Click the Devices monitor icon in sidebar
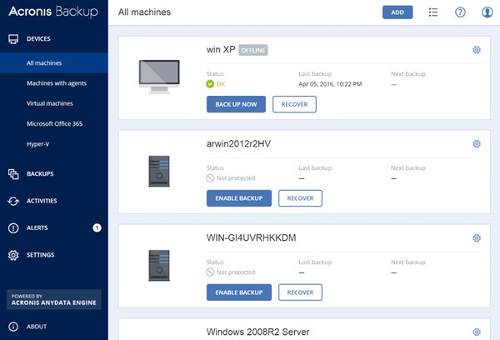This screenshot has width=500, height=340. [13, 39]
